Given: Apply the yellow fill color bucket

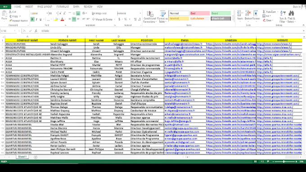Looking at the screenshot, I should (56, 19).
